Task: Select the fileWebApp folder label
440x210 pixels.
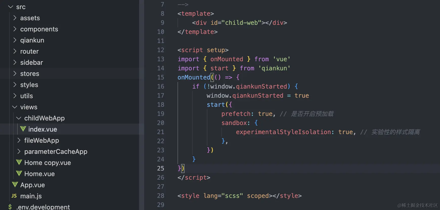Action: [x=42, y=140]
